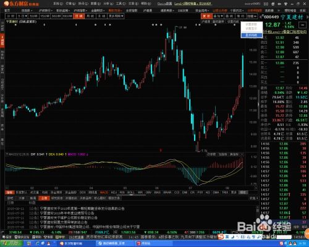Open the 工具 menu
309x247 pixels.
point(121,4)
